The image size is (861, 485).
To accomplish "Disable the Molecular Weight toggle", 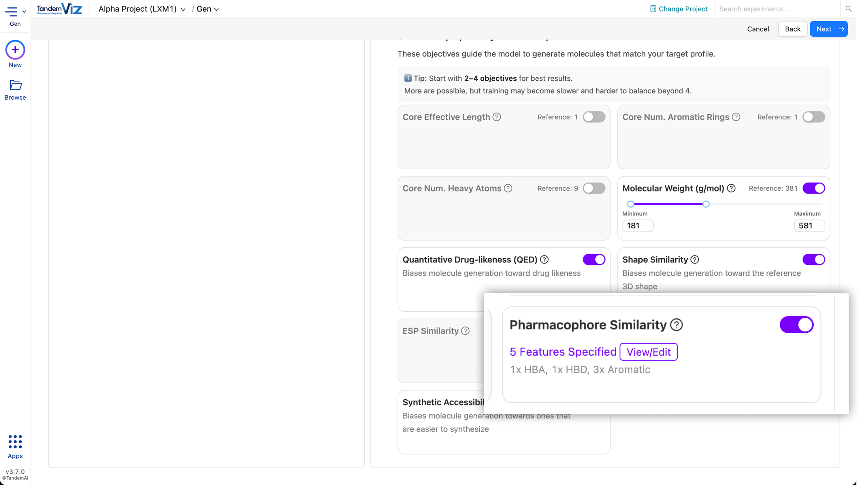I will point(813,188).
